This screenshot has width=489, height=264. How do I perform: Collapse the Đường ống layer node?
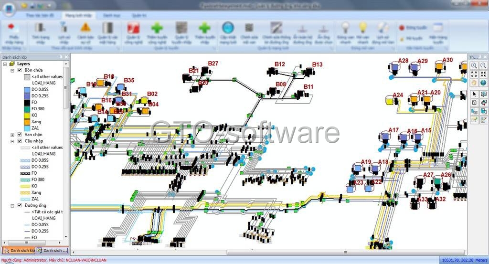[x=12, y=206]
